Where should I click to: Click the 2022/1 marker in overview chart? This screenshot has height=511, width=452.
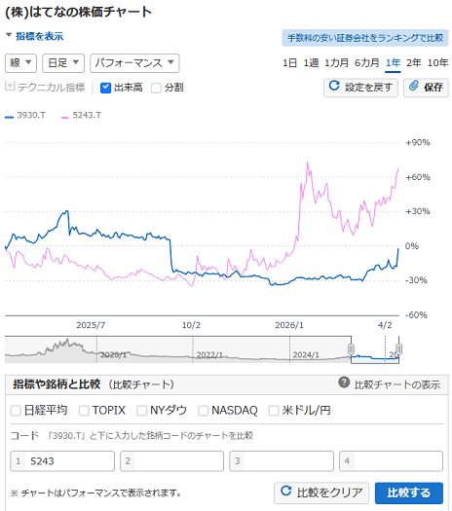pos(209,354)
